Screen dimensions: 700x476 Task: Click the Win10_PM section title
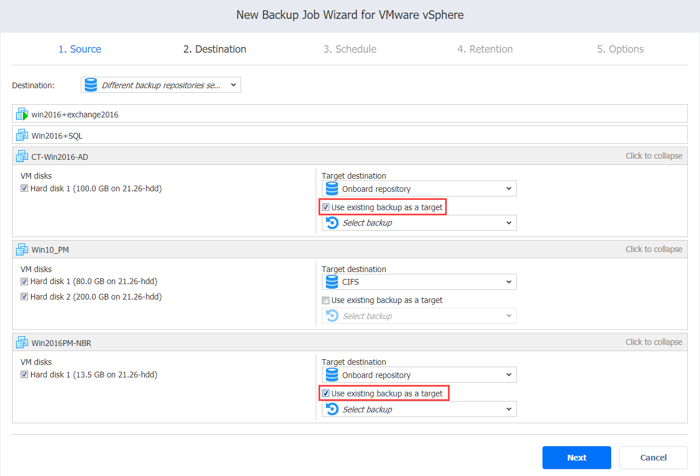pyautogui.click(x=50, y=250)
